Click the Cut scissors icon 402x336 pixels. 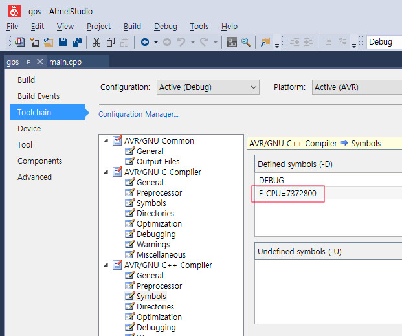(96, 42)
